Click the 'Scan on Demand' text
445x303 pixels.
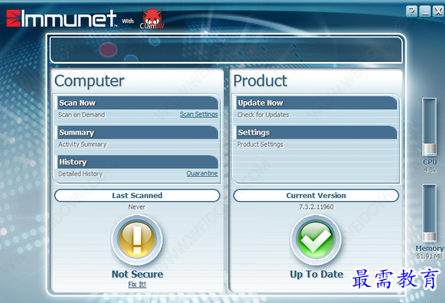(82, 115)
